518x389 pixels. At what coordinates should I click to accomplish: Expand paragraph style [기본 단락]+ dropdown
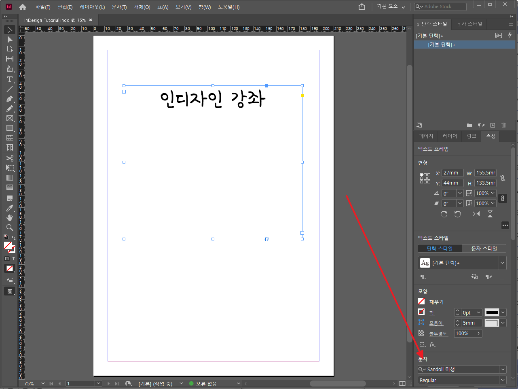click(x=502, y=263)
